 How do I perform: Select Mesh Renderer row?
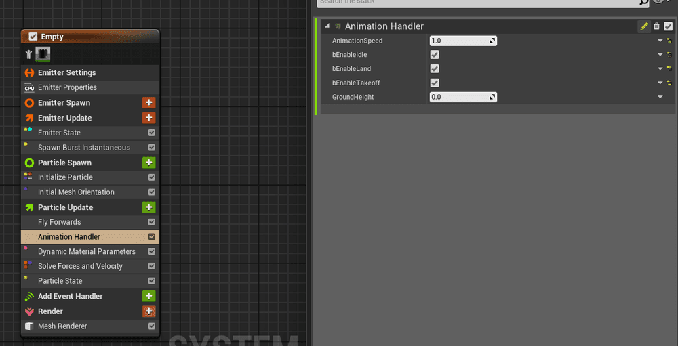point(90,326)
